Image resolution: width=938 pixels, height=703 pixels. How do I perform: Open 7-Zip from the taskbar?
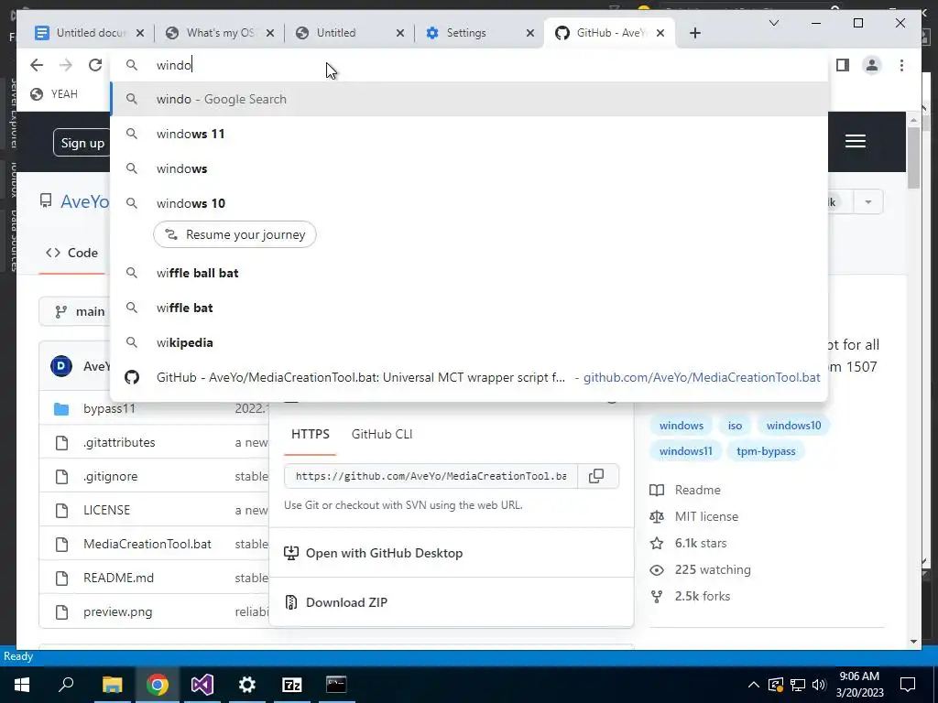click(x=291, y=685)
